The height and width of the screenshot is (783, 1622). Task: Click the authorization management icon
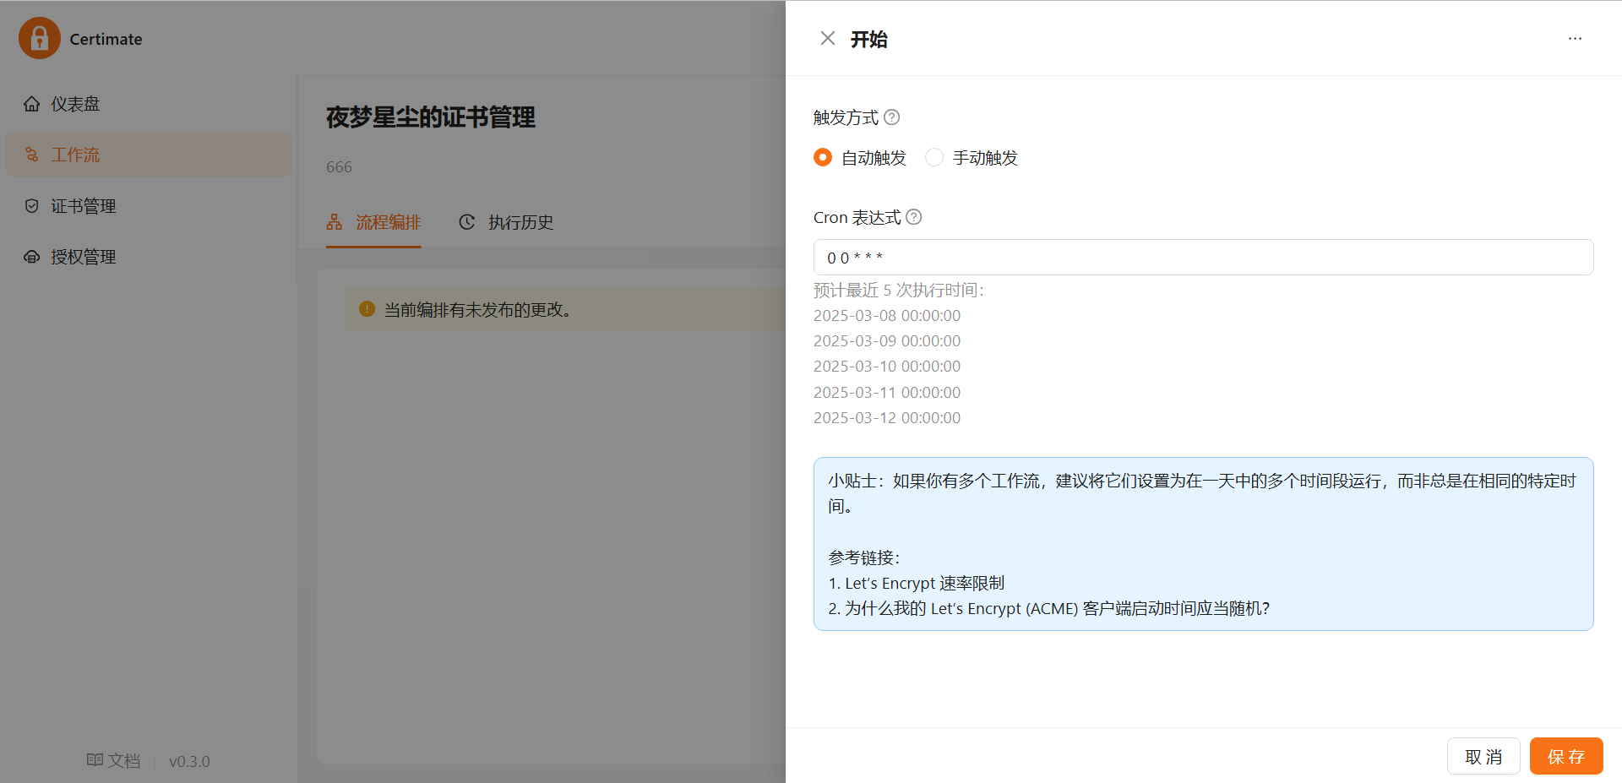(x=32, y=257)
